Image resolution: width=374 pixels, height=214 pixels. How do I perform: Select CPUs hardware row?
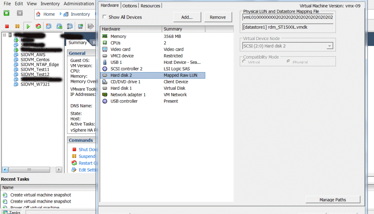point(152,43)
